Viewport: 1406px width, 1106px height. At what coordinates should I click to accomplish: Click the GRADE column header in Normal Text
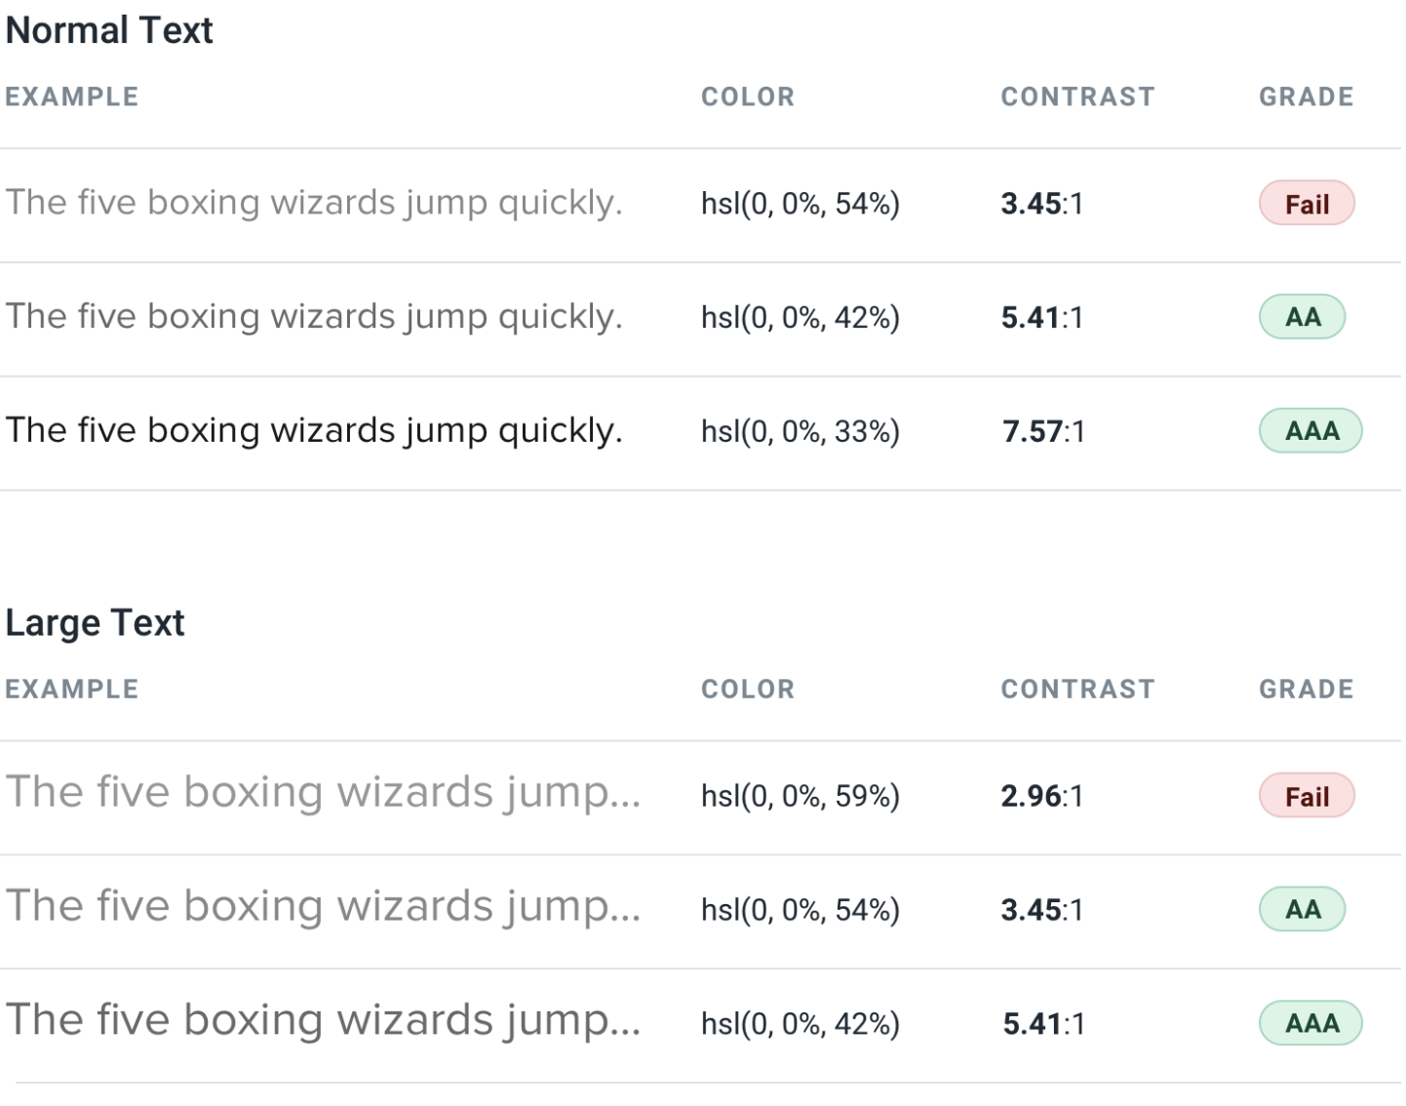(1306, 97)
